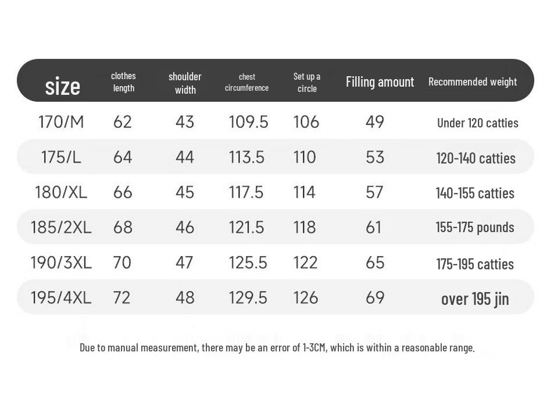Click the '155-175 pounds' weight cell

[x=475, y=227]
